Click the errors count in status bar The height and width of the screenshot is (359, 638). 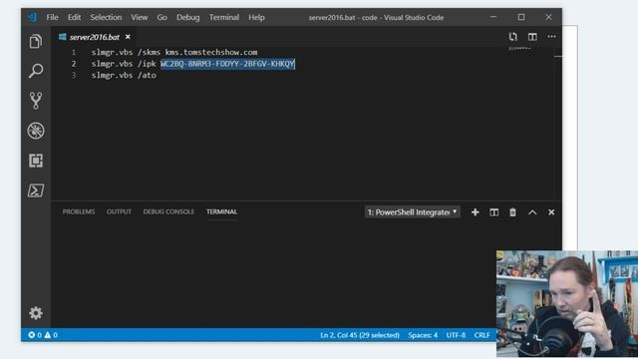point(35,335)
